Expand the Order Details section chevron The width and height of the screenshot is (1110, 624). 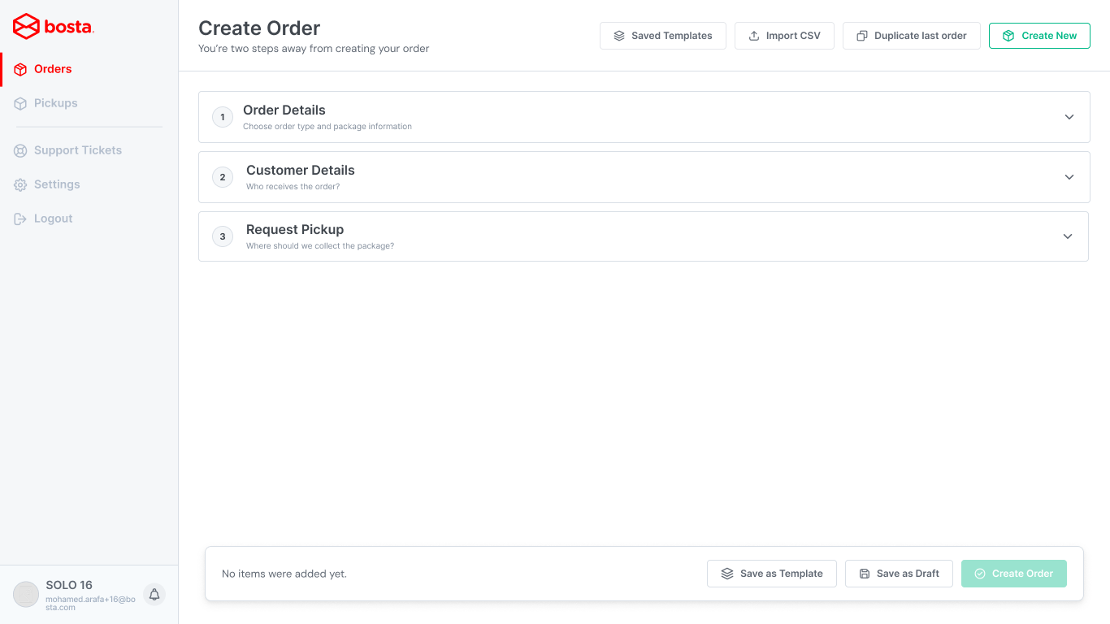(1069, 117)
